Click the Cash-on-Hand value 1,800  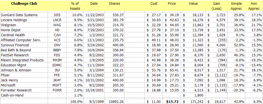pyautogui.click(x=193, y=95)
